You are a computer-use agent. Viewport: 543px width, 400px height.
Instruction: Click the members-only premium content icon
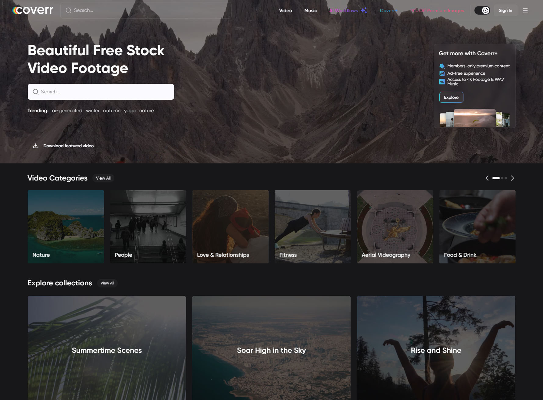(442, 66)
